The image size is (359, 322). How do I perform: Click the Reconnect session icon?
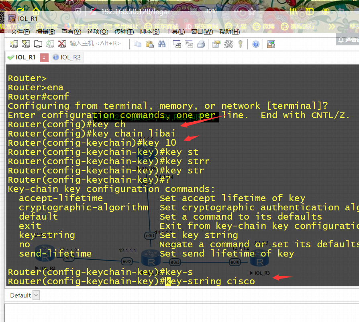50,44
